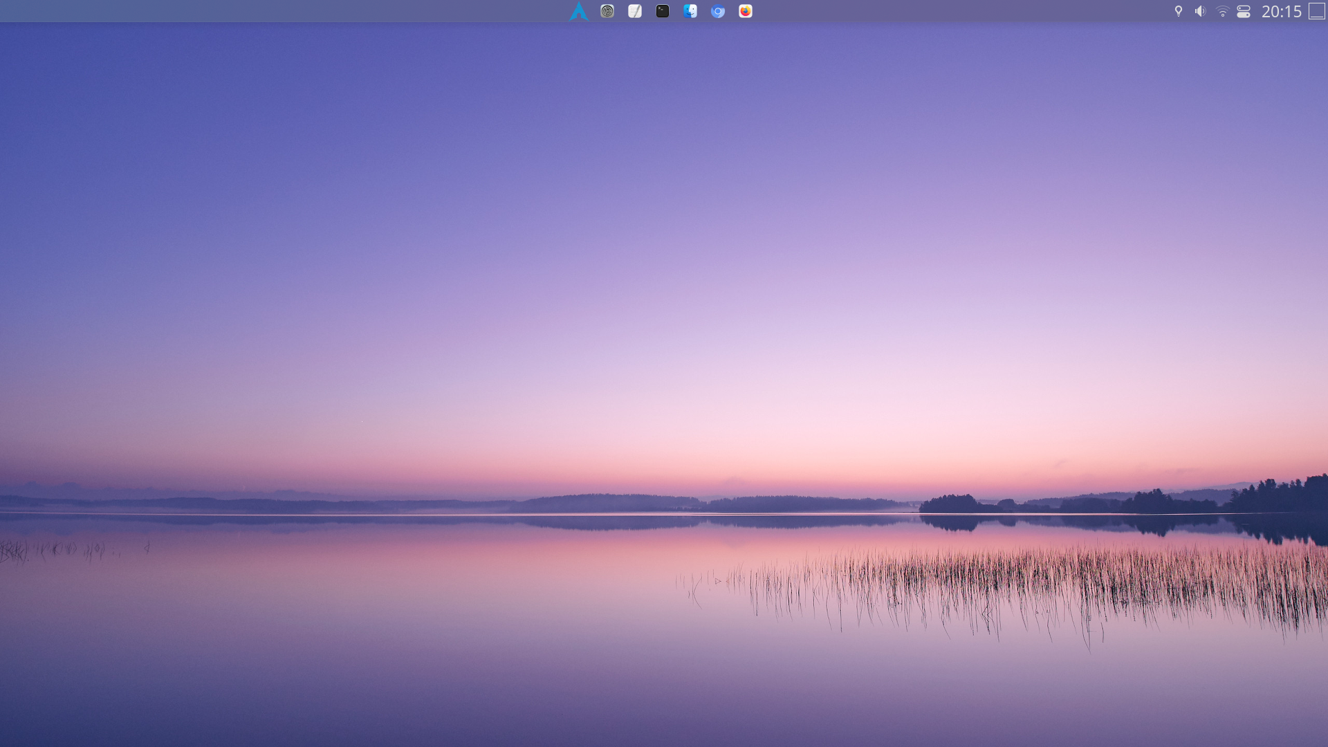Screen dimensions: 1328x747
Task: Open the Finder-style file manager icon
Action: 690,11
